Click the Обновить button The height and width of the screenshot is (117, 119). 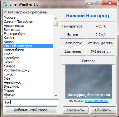(103, 110)
